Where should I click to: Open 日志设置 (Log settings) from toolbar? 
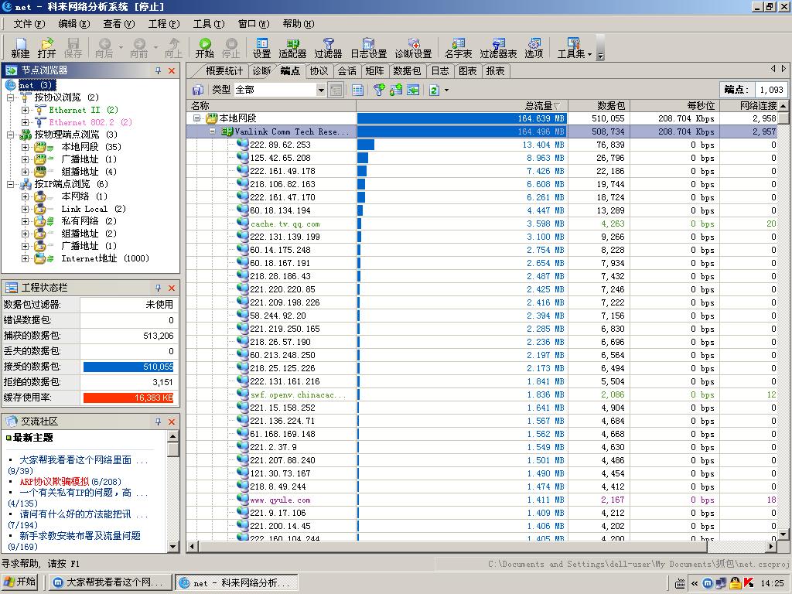pyautogui.click(x=368, y=47)
